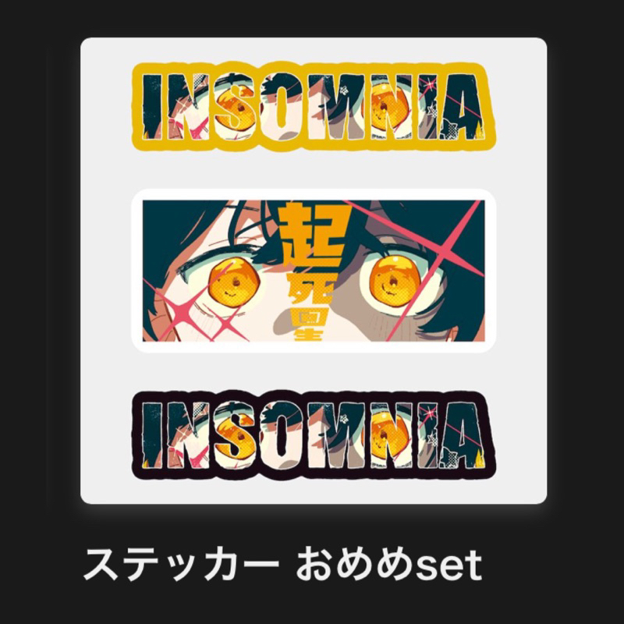Screen dimensions: 624x624
Task: Click letter O in the yellow INSOMNIA sticker
Action: coord(282,107)
